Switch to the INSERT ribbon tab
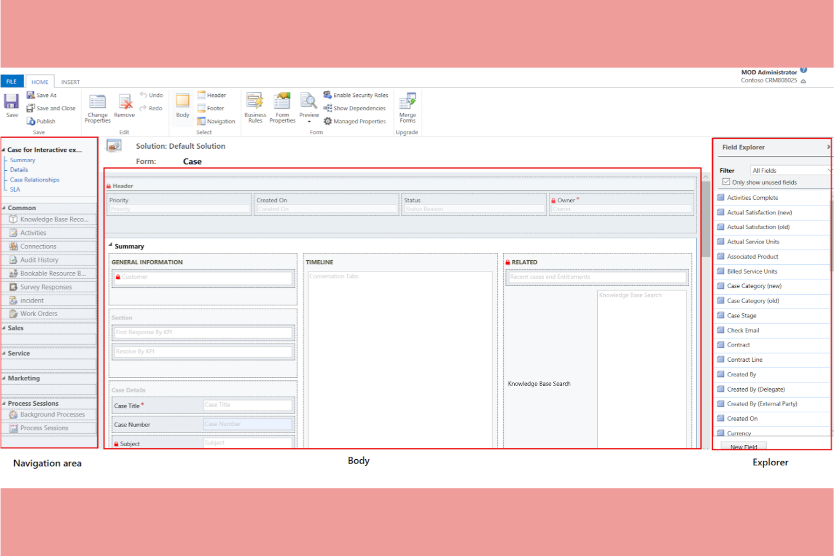Viewport: 834px width, 556px height. (70, 82)
